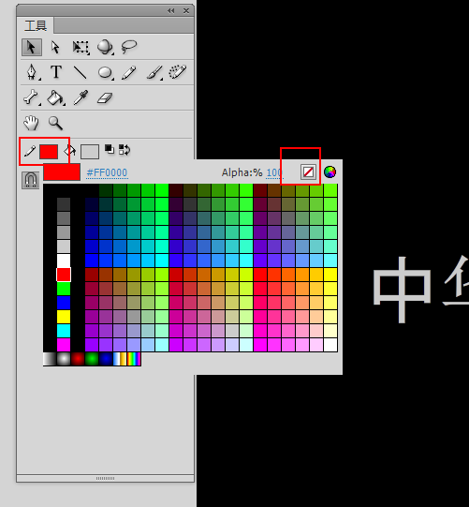Image resolution: width=469 pixels, height=507 pixels.
Task: Choose the radial blue gradient swatch
Action: click(x=106, y=359)
